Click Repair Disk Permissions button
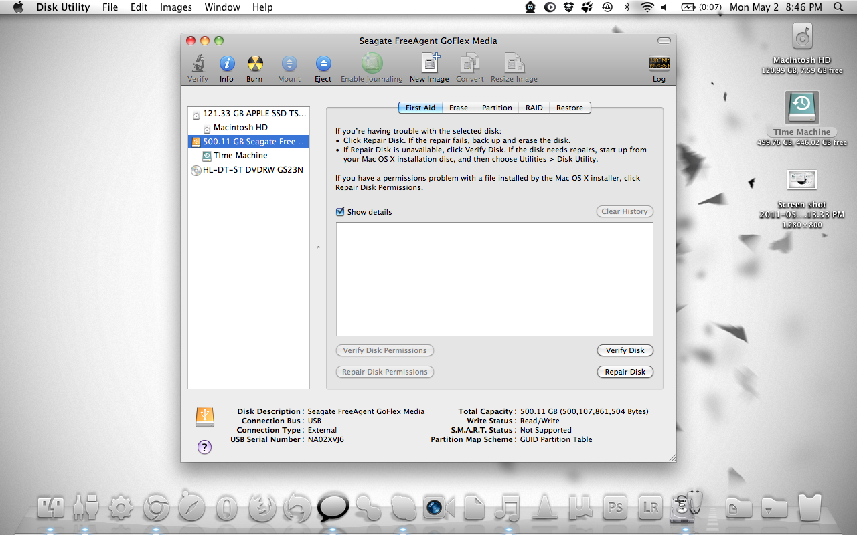This screenshot has height=535, width=857. point(385,372)
